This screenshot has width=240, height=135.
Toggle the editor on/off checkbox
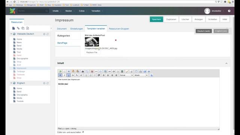pyautogui.click(x=83, y=132)
